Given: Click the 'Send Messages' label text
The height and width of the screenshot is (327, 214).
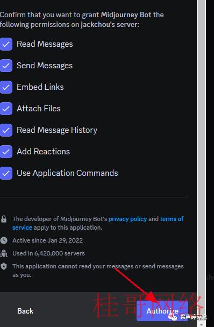Looking at the screenshot, I should tap(45, 66).
